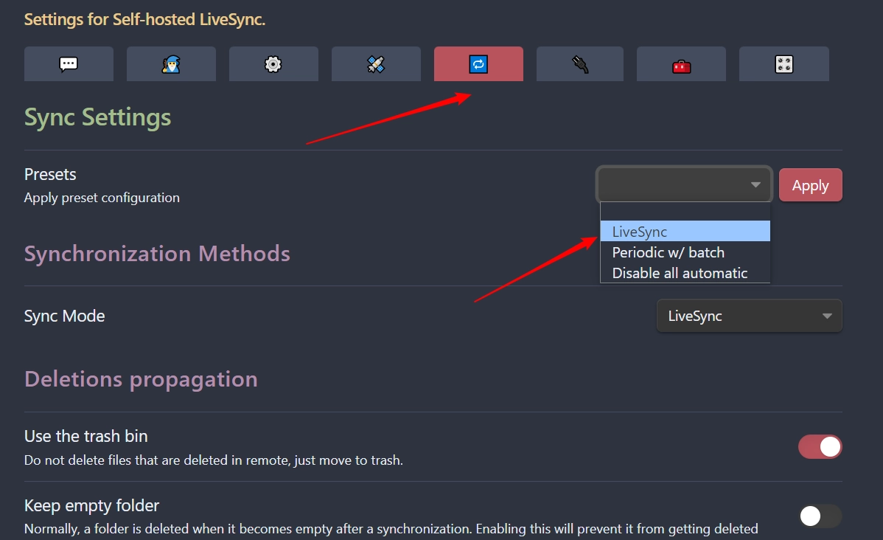Click the 'Do not delete files' description

coord(214,460)
